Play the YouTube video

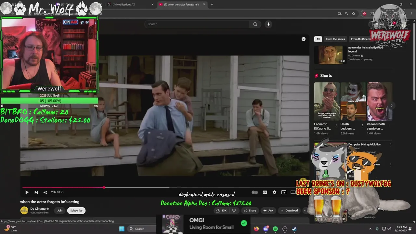pos(27,192)
